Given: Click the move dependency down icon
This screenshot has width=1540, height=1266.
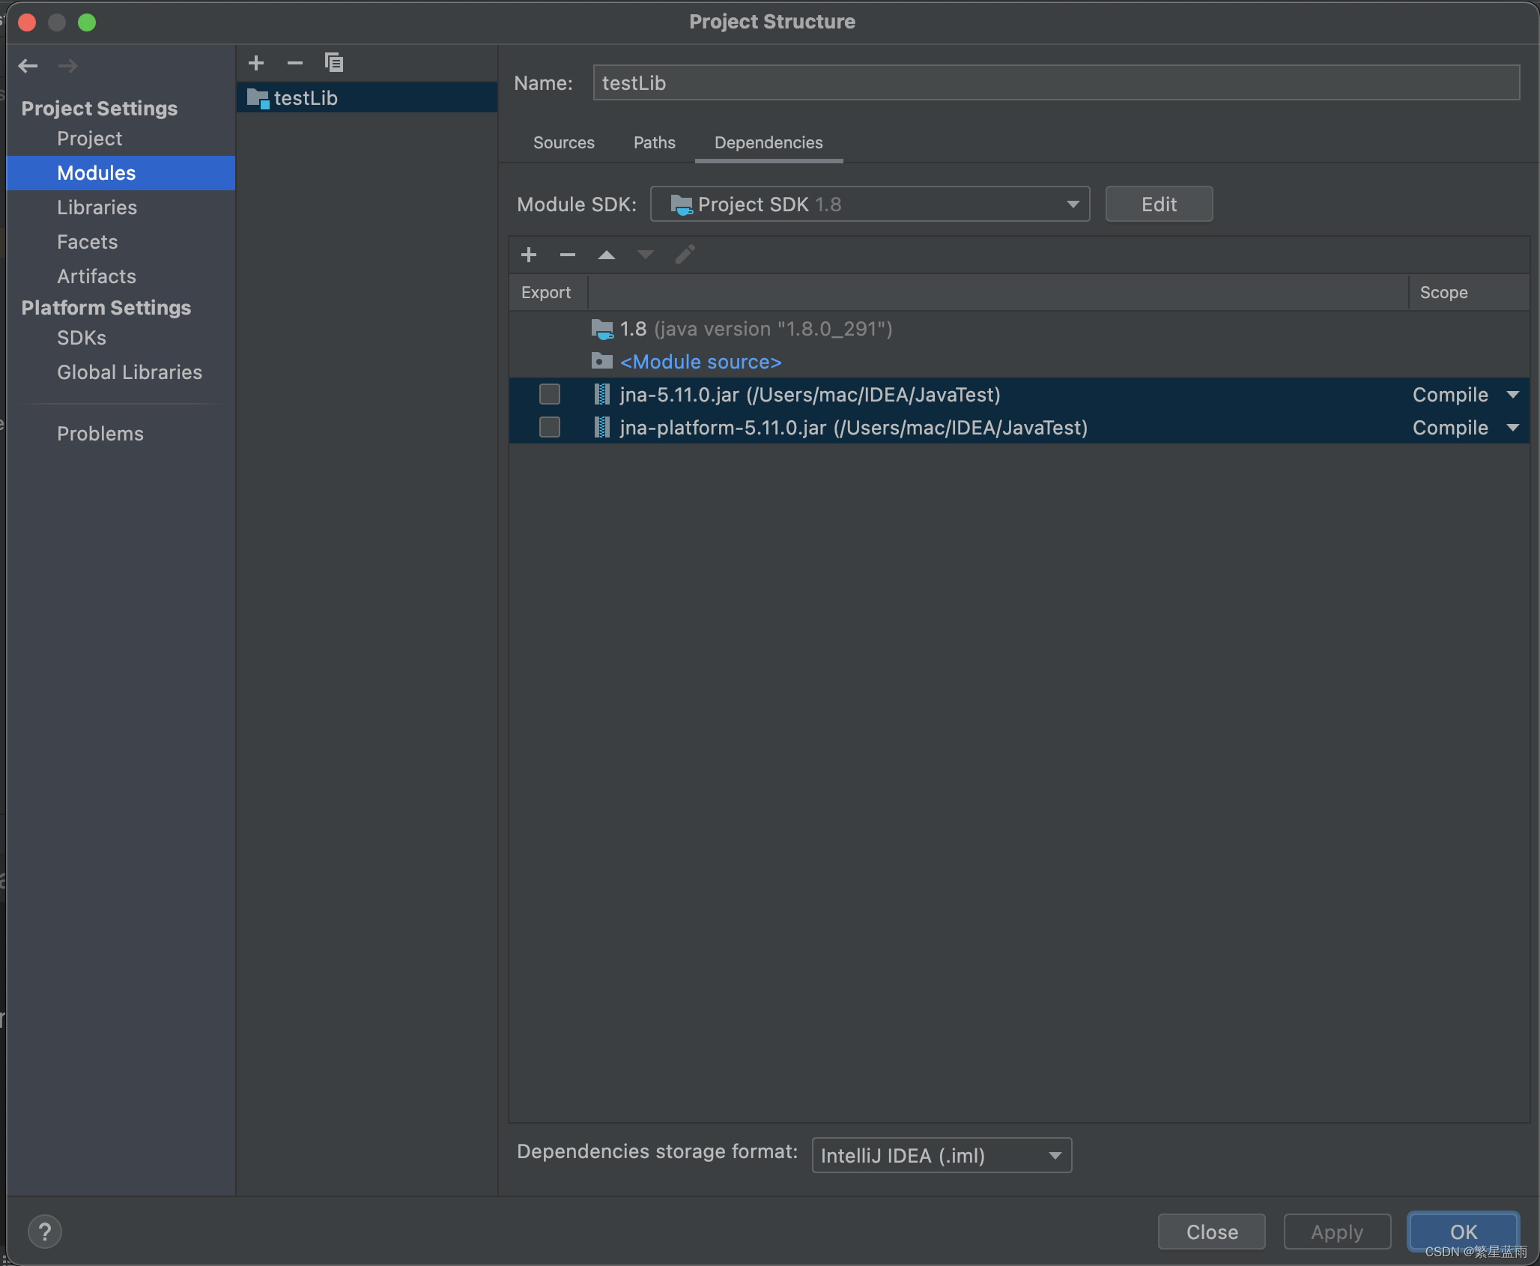Looking at the screenshot, I should pos(646,255).
